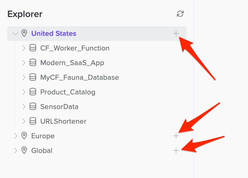Add a database in Europe region

pos(176,136)
